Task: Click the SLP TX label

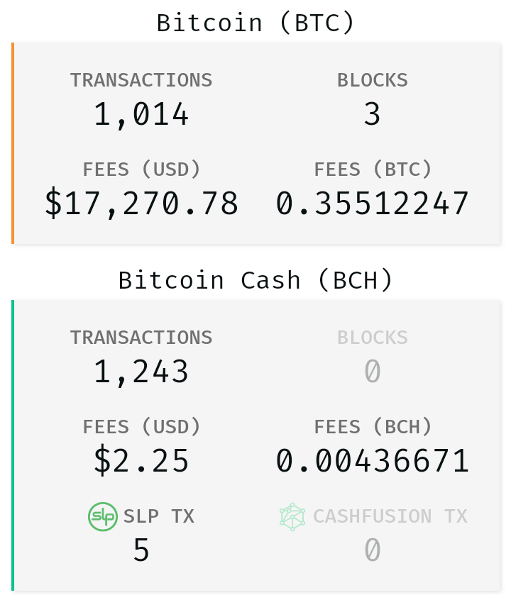Action: tap(159, 516)
